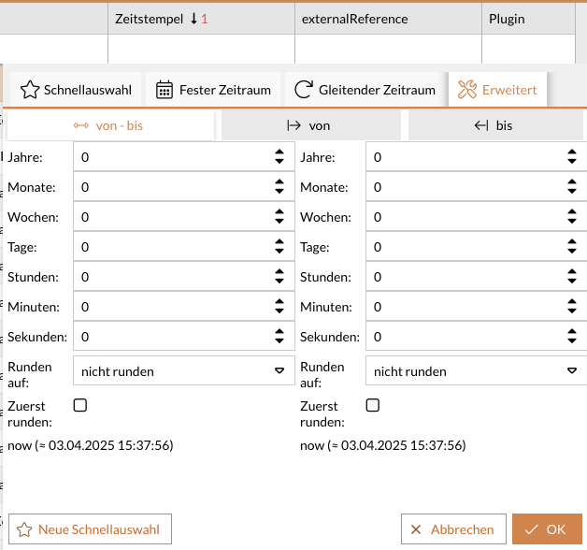This screenshot has width=587, height=550.
Task: Choose the 'bis' only mode tab
Action: pyautogui.click(x=495, y=125)
